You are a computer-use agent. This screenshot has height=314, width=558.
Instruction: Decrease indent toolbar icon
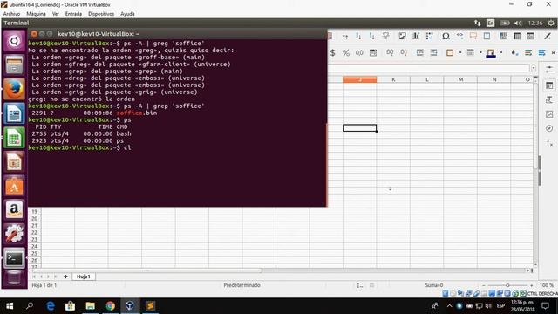(433, 53)
